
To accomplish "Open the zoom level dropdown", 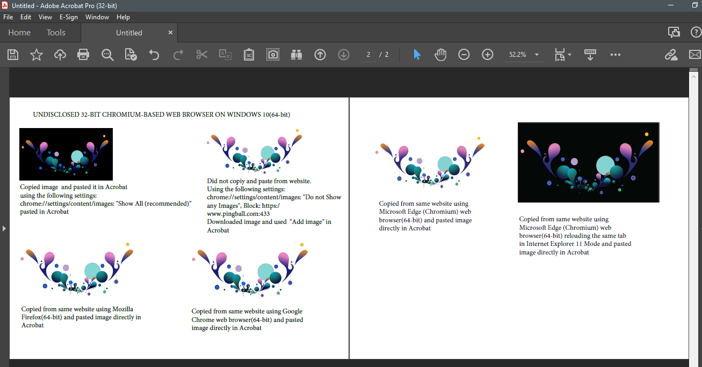I will coord(536,54).
